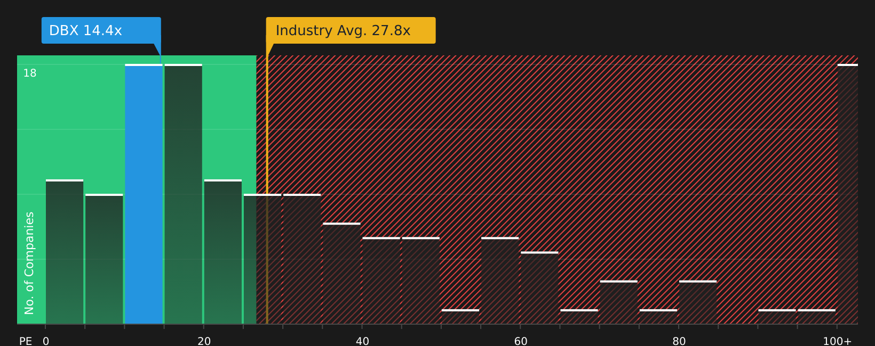Select the bar for PE 40 to 45
875x346 pixels.
click(x=381, y=281)
